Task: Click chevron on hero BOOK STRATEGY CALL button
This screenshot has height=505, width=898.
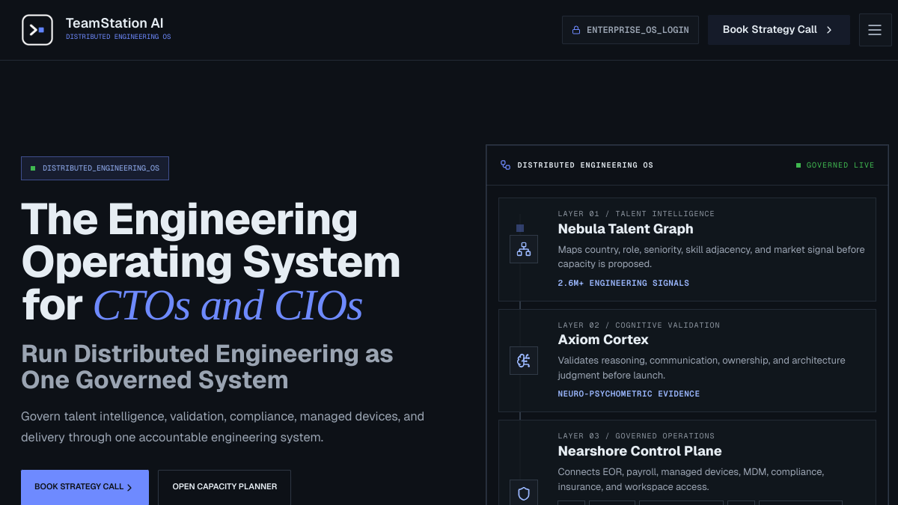Action: pyautogui.click(x=129, y=488)
